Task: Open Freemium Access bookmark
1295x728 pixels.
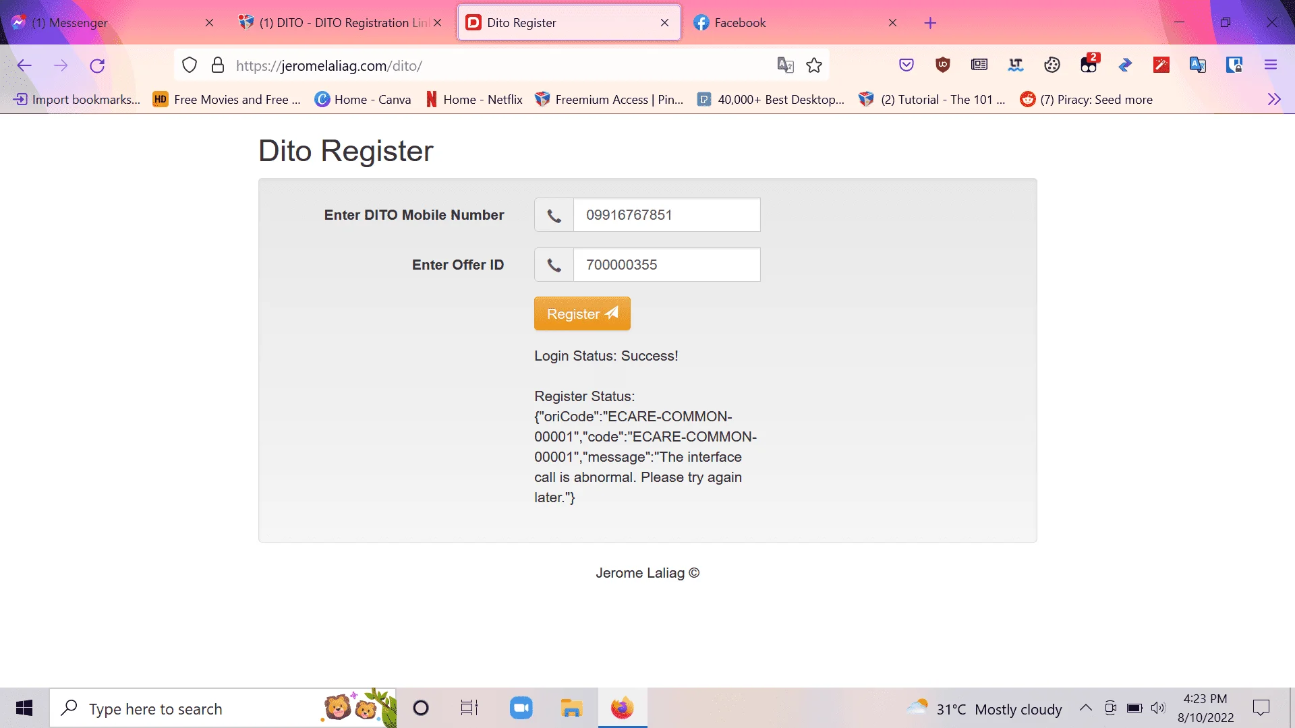Action: tap(609, 100)
